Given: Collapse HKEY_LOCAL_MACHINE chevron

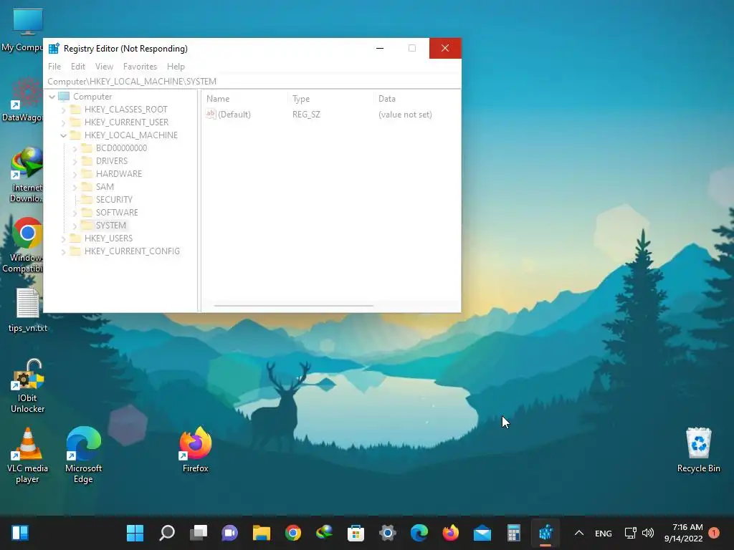Looking at the screenshot, I should tap(64, 135).
